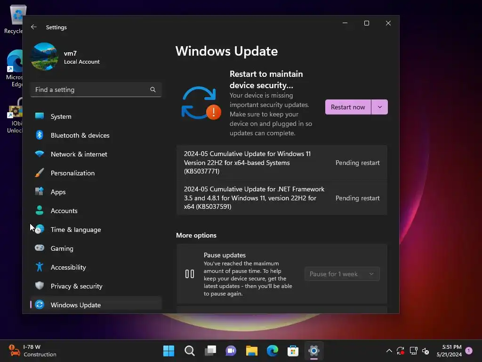482x362 pixels.
Task: Show hidden tray icons chevron
Action: click(389, 351)
